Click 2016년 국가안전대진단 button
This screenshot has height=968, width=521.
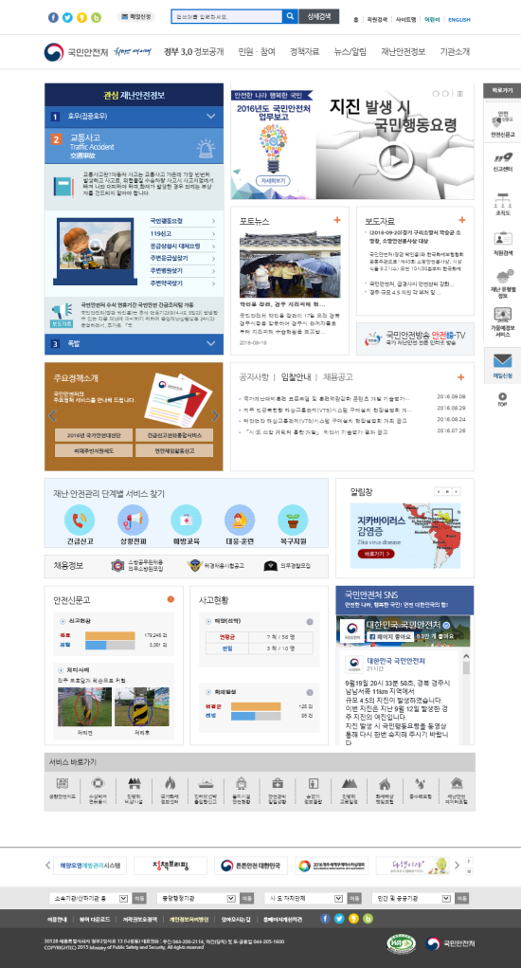click(x=94, y=435)
